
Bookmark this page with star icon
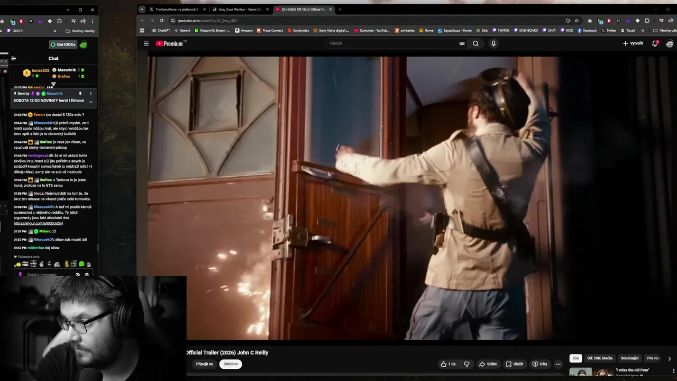tap(577, 21)
